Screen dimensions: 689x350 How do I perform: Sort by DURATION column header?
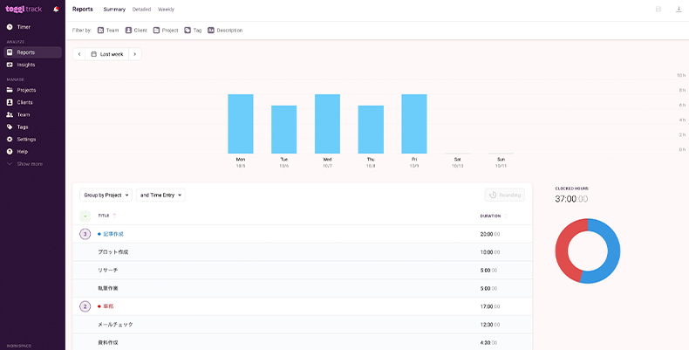click(x=493, y=216)
